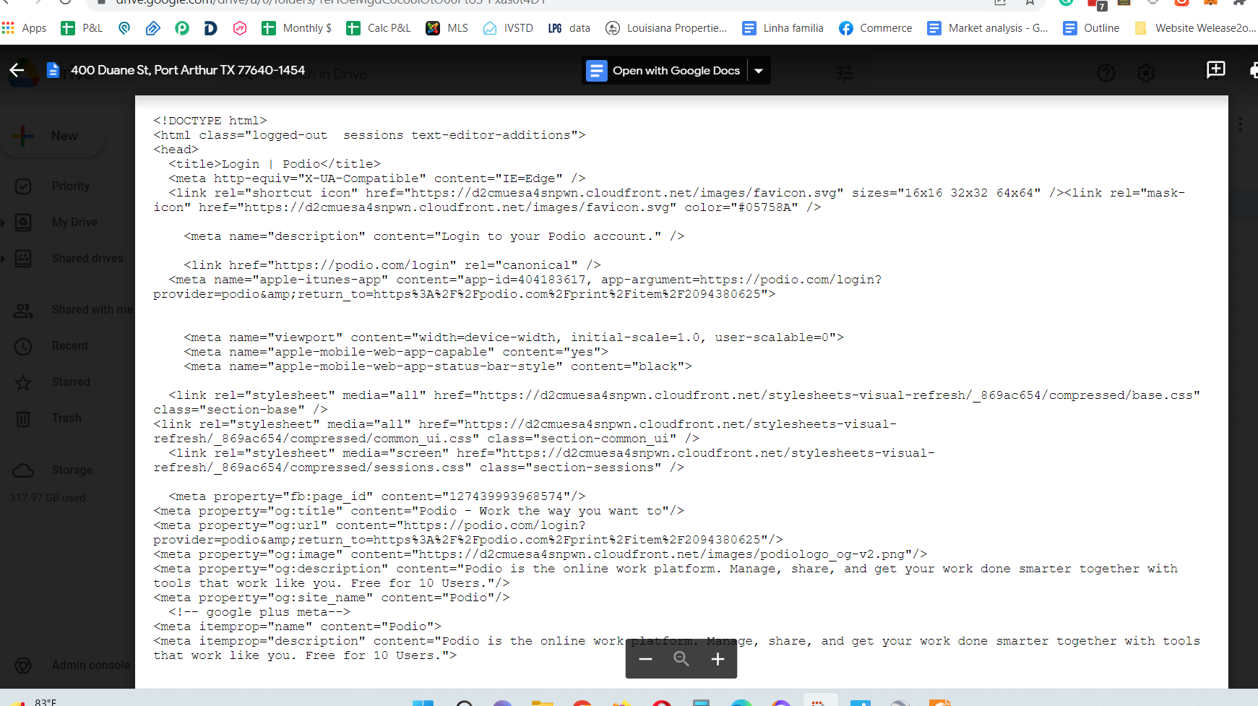Open the LPG data bookmark
Image resolution: width=1258 pixels, height=706 pixels.
point(569,28)
